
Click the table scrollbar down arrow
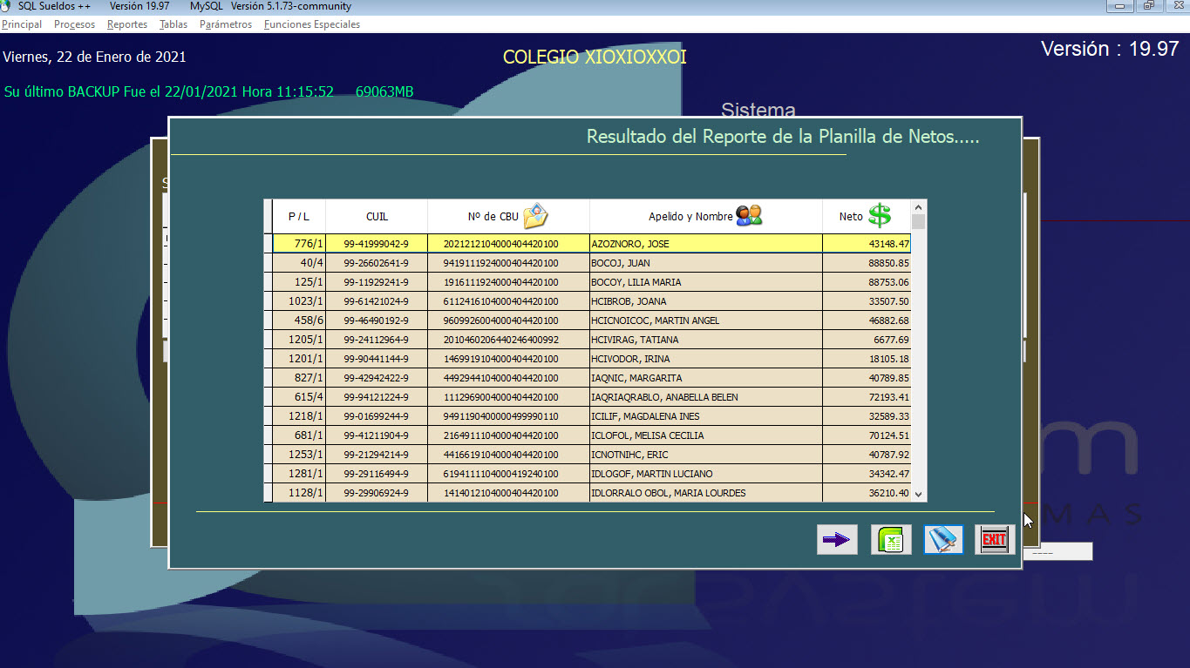[x=918, y=494]
